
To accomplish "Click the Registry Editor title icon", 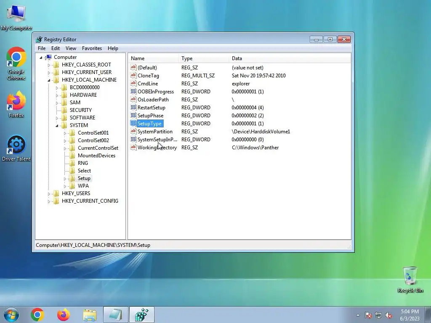I will tap(39, 40).
